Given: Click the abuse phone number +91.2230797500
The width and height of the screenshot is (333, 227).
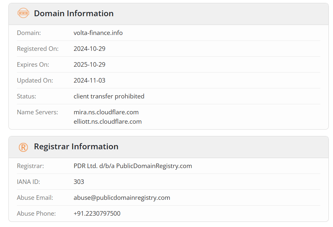Looking at the screenshot, I should click(97, 213).
